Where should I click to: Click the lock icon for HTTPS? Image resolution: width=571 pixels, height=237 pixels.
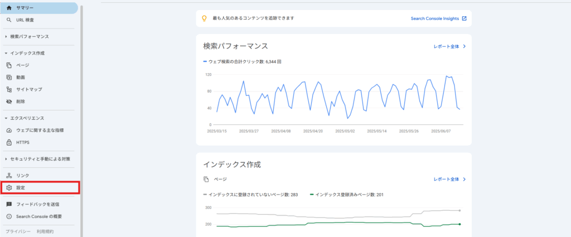pyautogui.click(x=9, y=142)
